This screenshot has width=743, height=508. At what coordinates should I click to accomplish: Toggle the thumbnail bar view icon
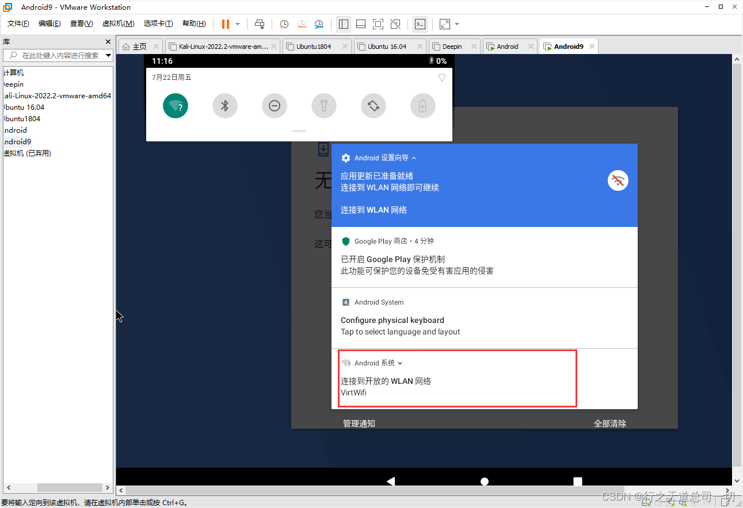click(361, 24)
